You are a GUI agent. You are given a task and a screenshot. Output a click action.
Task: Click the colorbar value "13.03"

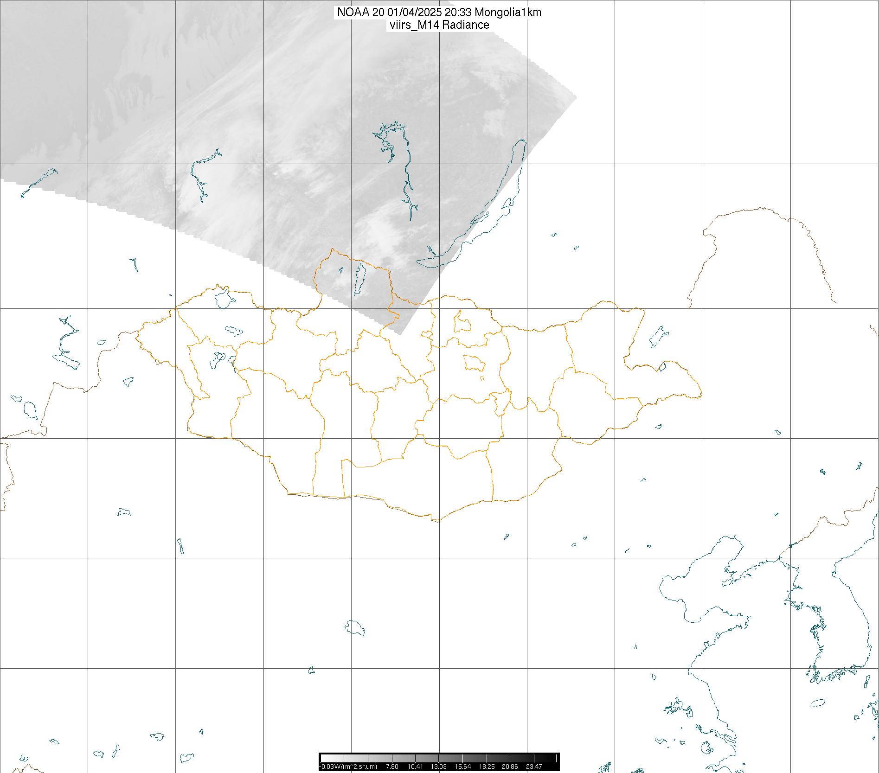[x=439, y=767]
